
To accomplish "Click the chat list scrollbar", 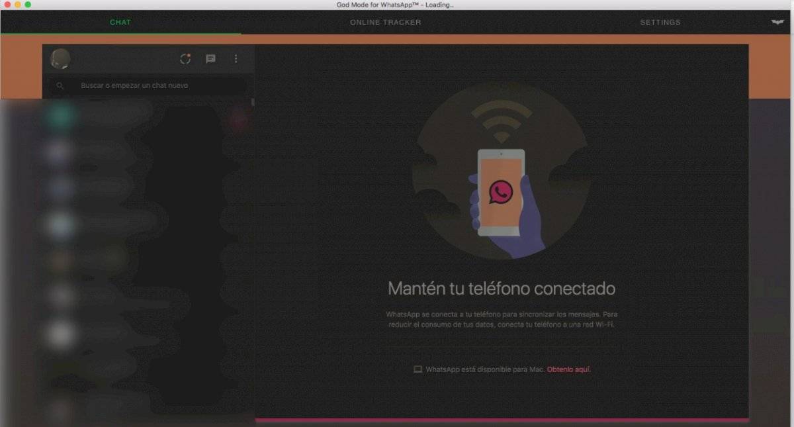I will pyautogui.click(x=253, y=103).
